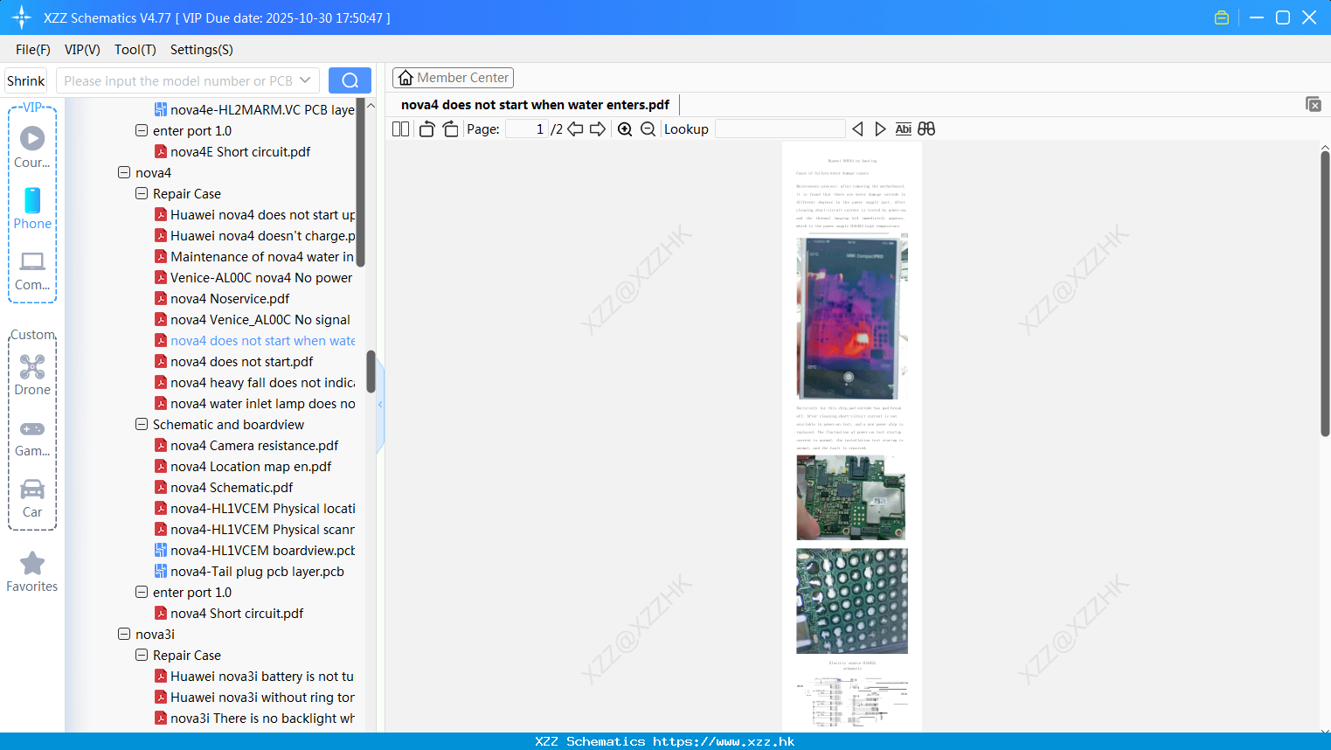Viewport: 1331px width, 750px height.
Task: Collapse nova3i Repair Case folder
Action: [x=142, y=655]
